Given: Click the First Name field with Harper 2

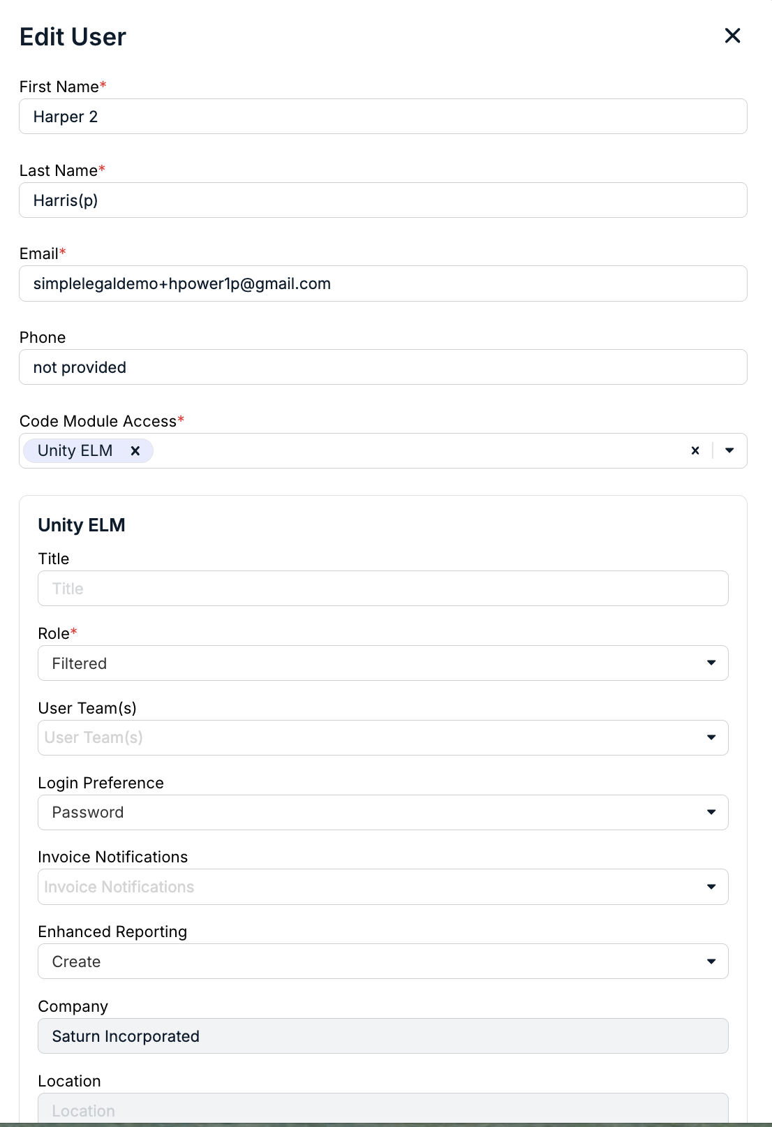Looking at the screenshot, I should tap(383, 117).
